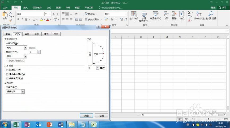Save the workbook with the Save icon
The image size is (230, 128).
click(x=3, y=2)
